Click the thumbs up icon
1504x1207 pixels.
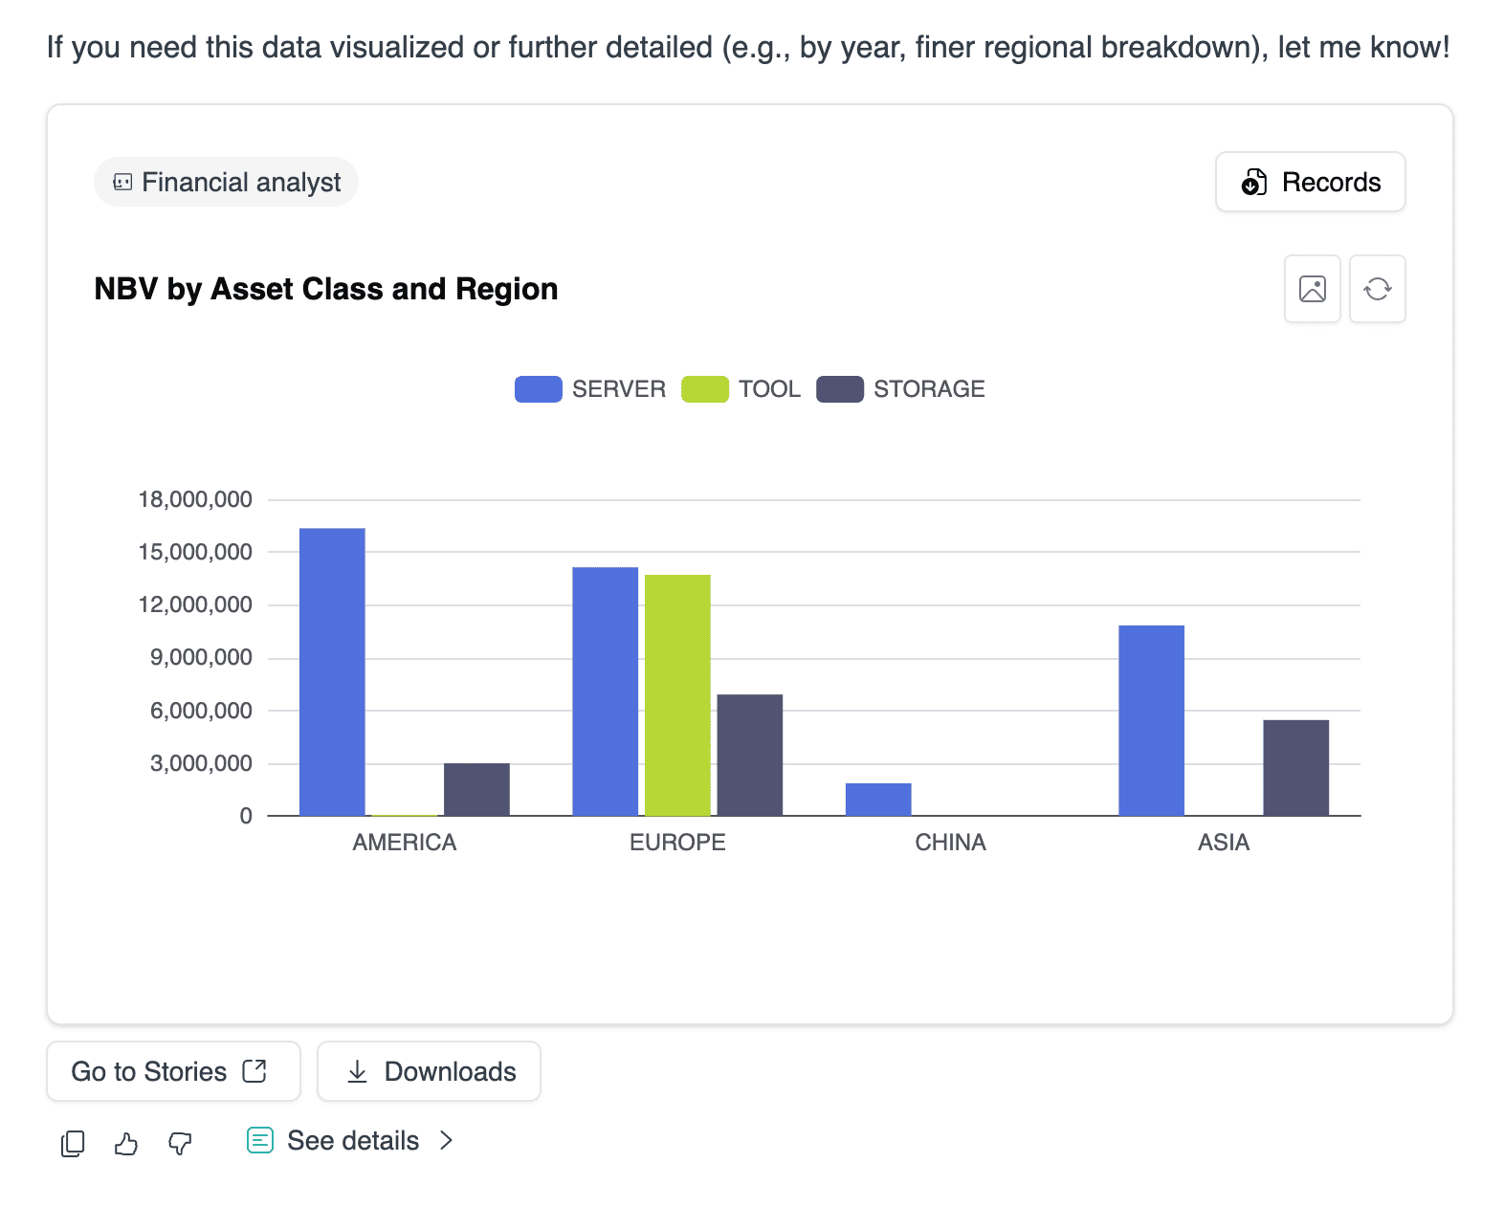click(x=126, y=1143)
